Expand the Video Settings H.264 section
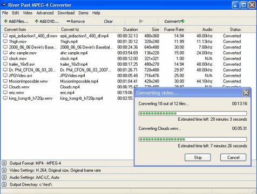The image size is (257, 194). click(x=4, y=170)
